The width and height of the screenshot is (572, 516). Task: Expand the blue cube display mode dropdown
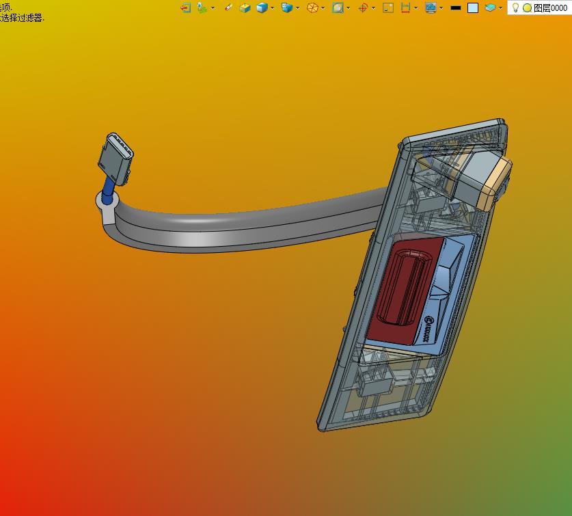click(272, 8)
